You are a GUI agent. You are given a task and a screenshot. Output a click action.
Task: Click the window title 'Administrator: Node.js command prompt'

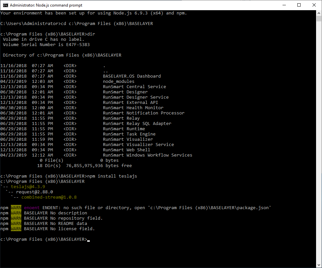point(46,5)
